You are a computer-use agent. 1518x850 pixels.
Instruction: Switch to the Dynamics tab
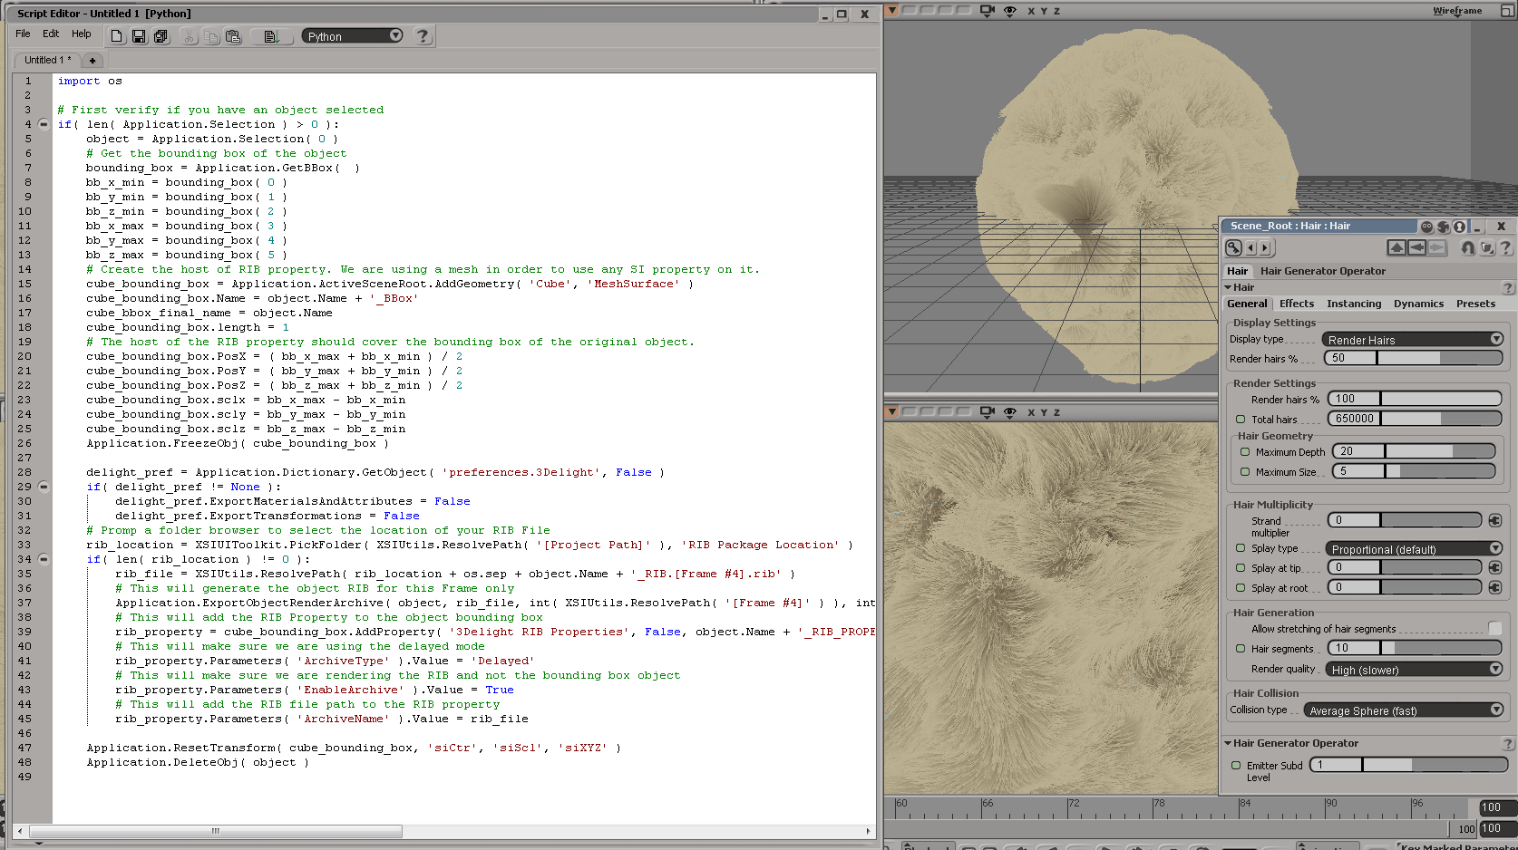point(1418,304)
